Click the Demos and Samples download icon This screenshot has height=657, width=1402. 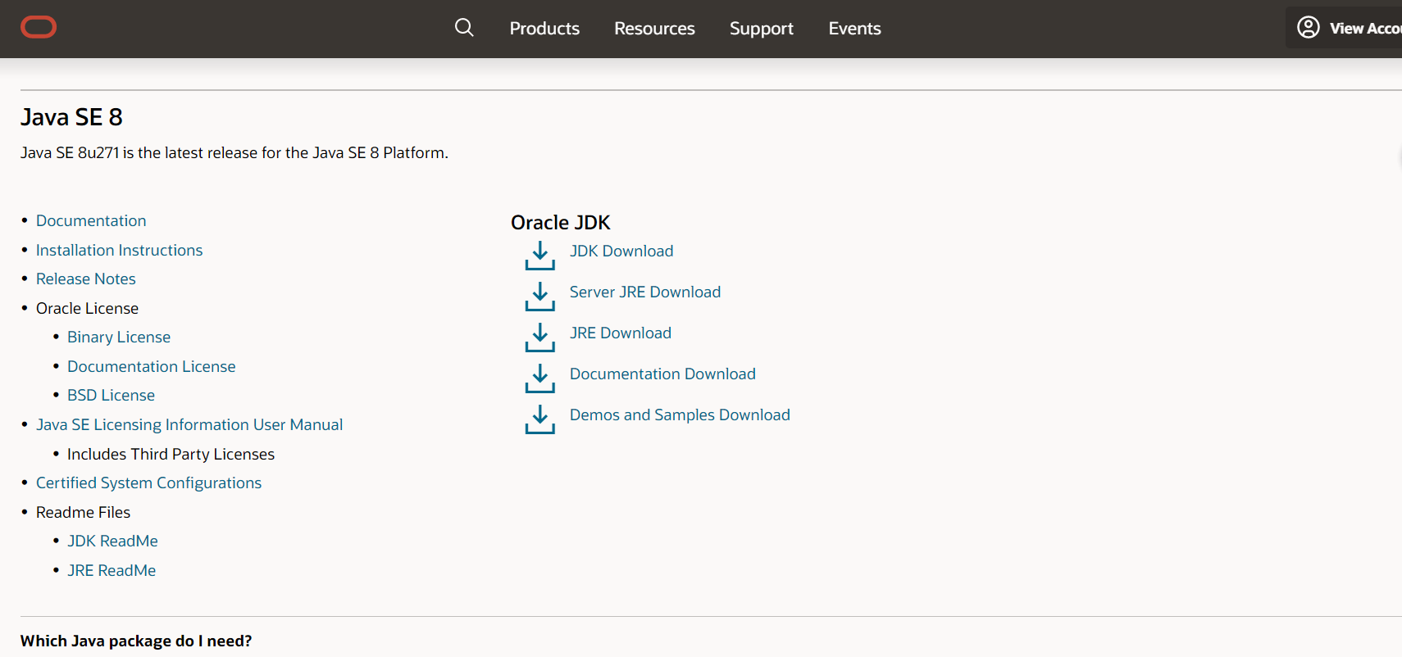click(x=539, y=419)
